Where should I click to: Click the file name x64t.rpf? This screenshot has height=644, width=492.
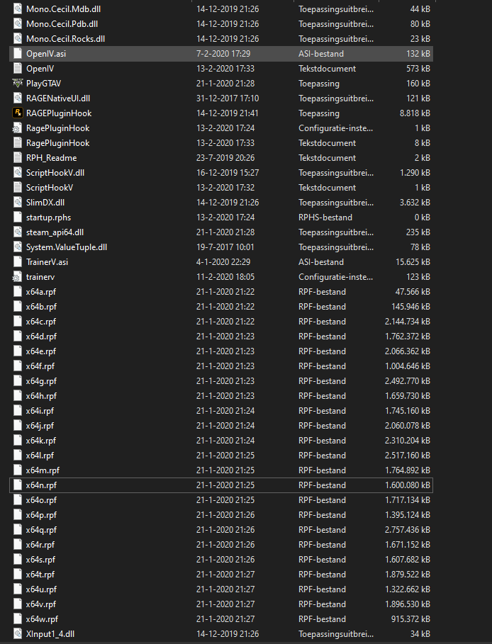pyautogui.click(x=40, y=574)
